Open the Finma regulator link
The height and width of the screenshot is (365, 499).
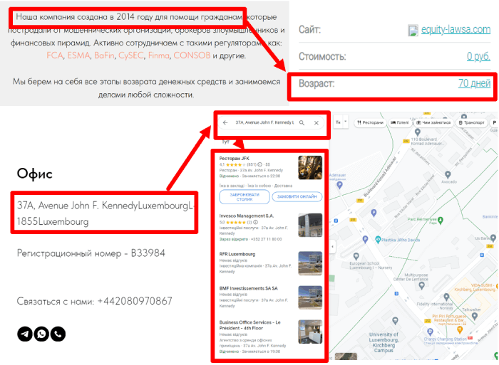pos(158,55)
